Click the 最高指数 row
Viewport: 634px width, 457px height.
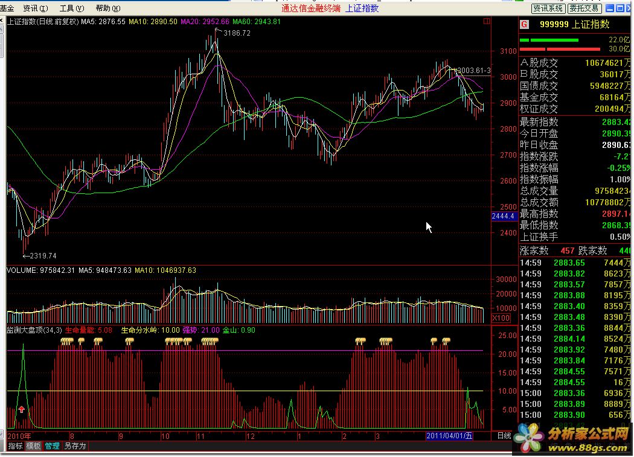point(575,214)
